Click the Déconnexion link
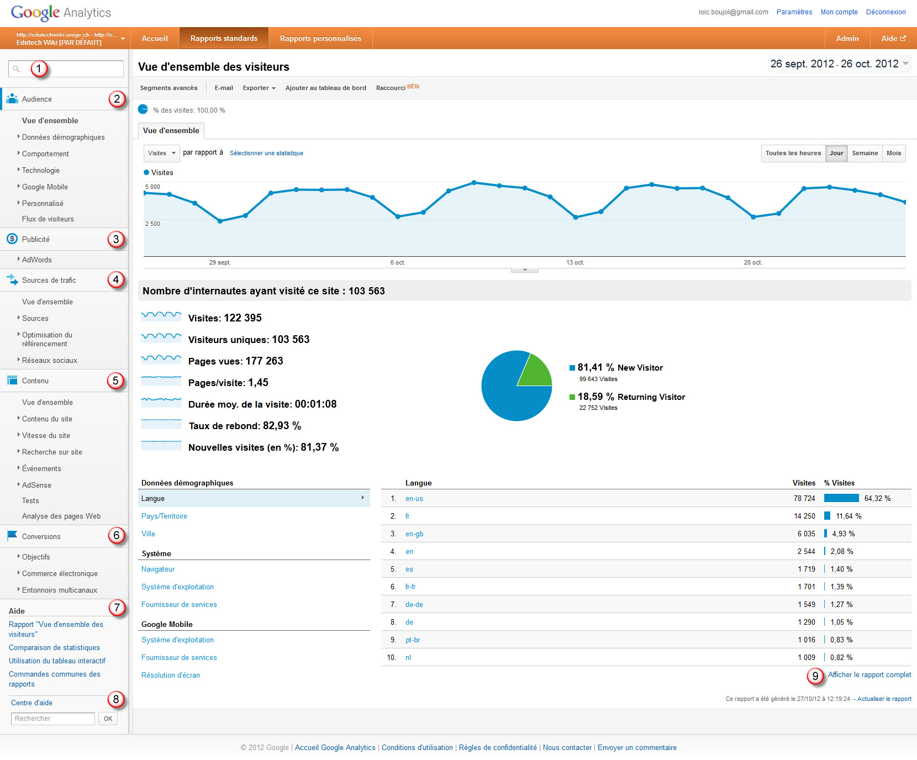Viewport: 917px width, 760px height. pyautogui.click(x=886, y=12)
